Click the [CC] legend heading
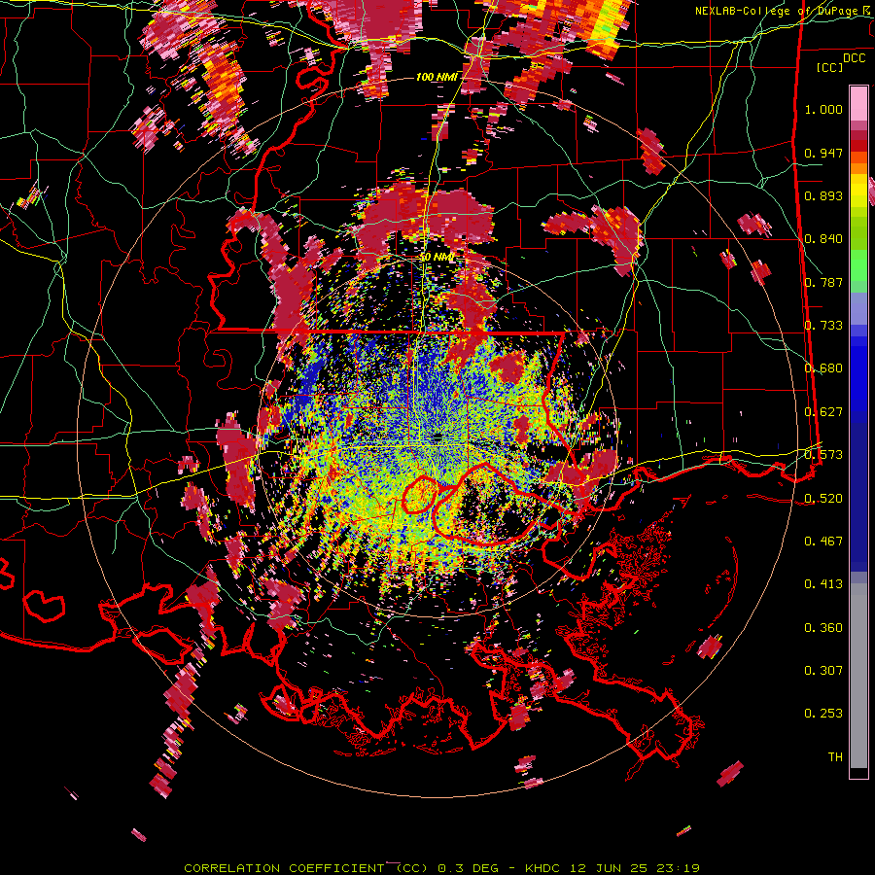 pos(830,67)
